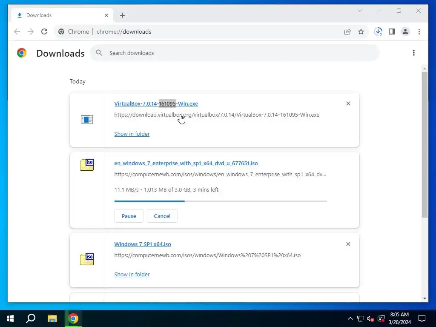Cancel the Windows 7 enterprise download
This screenshot has width=436, height=327.
162,216
